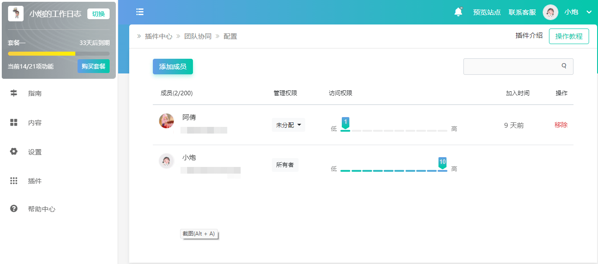598x264 pixels.
Task: Open 未分配 permission dropdown for 阿倩
Action: [x=288, y=125]
